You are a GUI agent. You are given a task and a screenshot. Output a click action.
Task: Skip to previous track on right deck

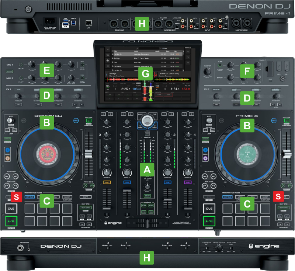pos(205,176)
